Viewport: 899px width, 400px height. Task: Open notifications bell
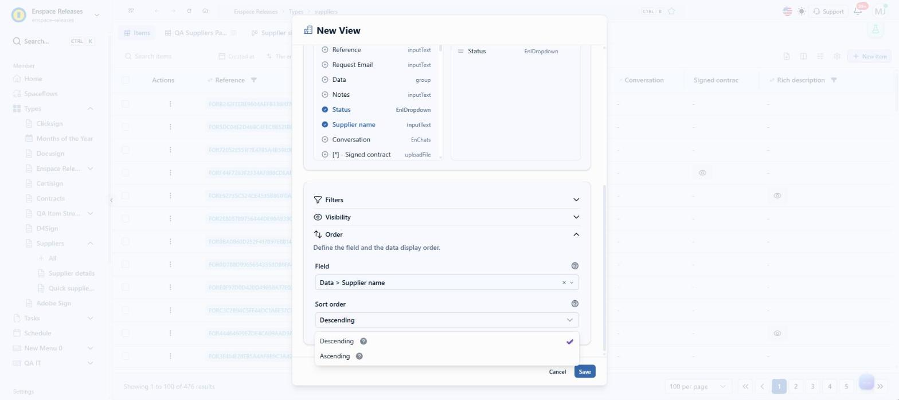(858, 11)
